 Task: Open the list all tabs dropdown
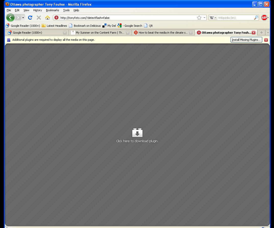268,33
